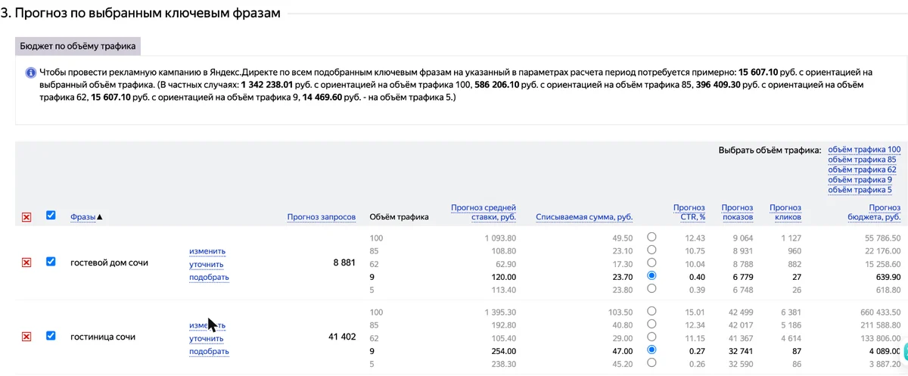Click the query forecast value 8 881
Screen dimensions: 908x376
click(344, 263)
